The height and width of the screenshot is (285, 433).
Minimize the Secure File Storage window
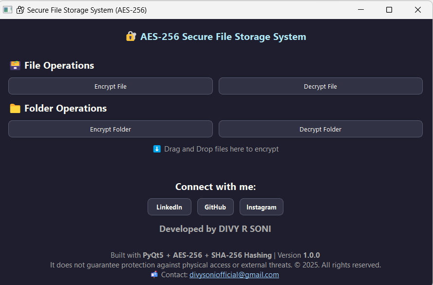point(360,10)
